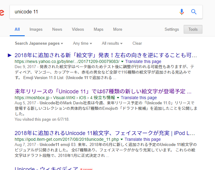This screenshot has height=170, width=215.
Task: Switch to the News tab
Action: point(57,29)
